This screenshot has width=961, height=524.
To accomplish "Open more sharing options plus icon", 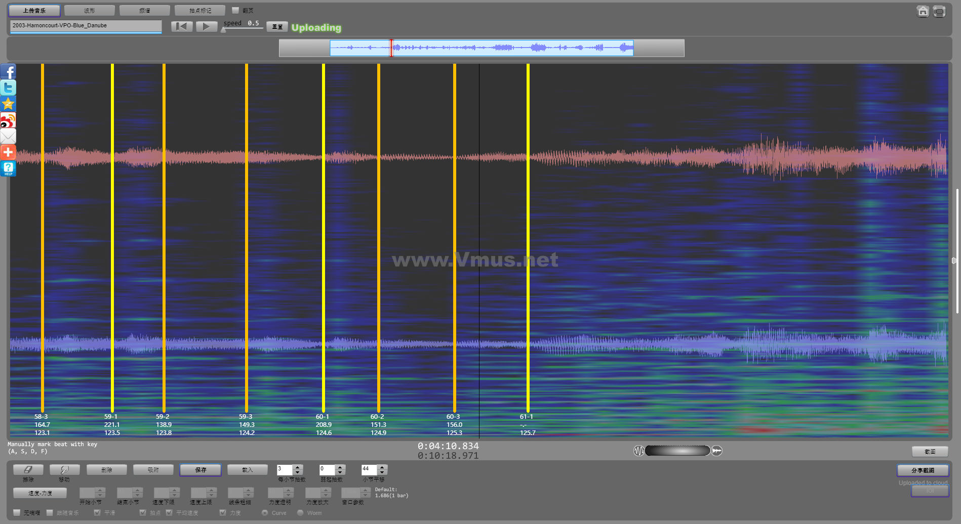I will [8, 152].
